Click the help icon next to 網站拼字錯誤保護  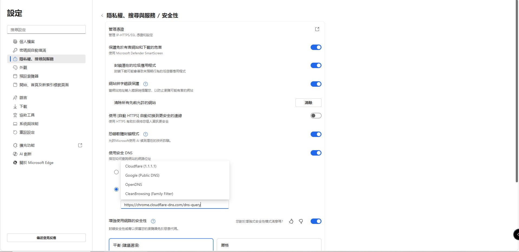[146, 84]
